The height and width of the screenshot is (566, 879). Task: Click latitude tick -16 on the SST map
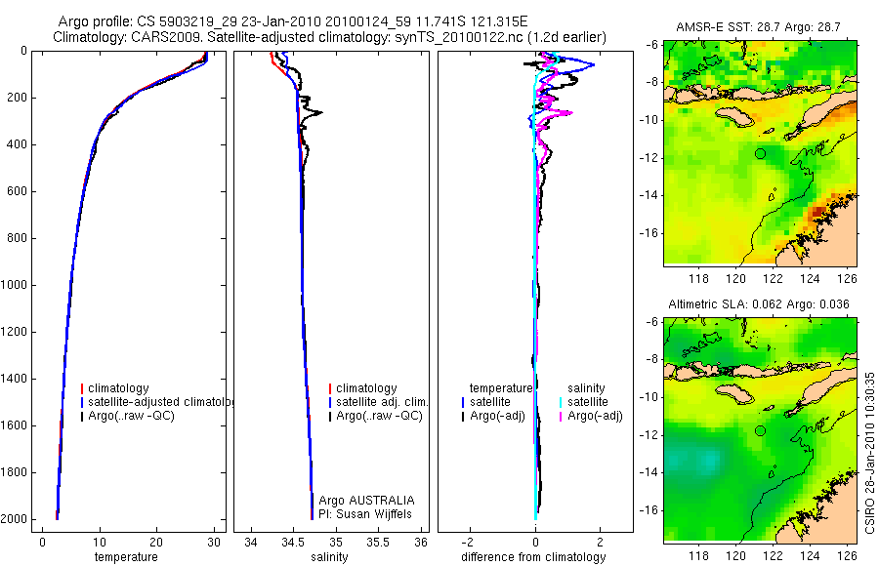coord(649,233)
